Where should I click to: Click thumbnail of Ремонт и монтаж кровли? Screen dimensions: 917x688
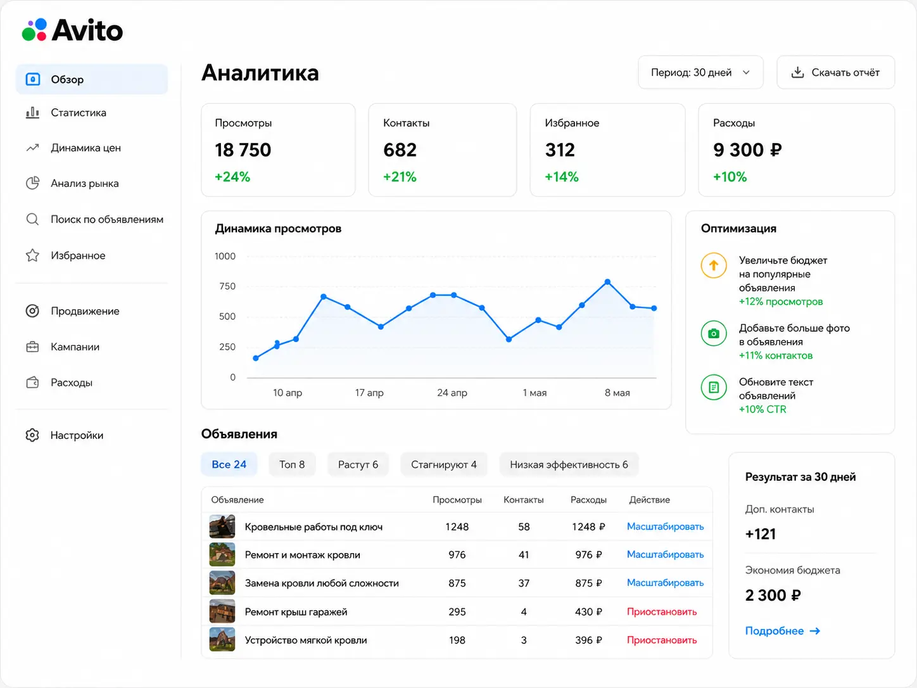tap(222, 554)
